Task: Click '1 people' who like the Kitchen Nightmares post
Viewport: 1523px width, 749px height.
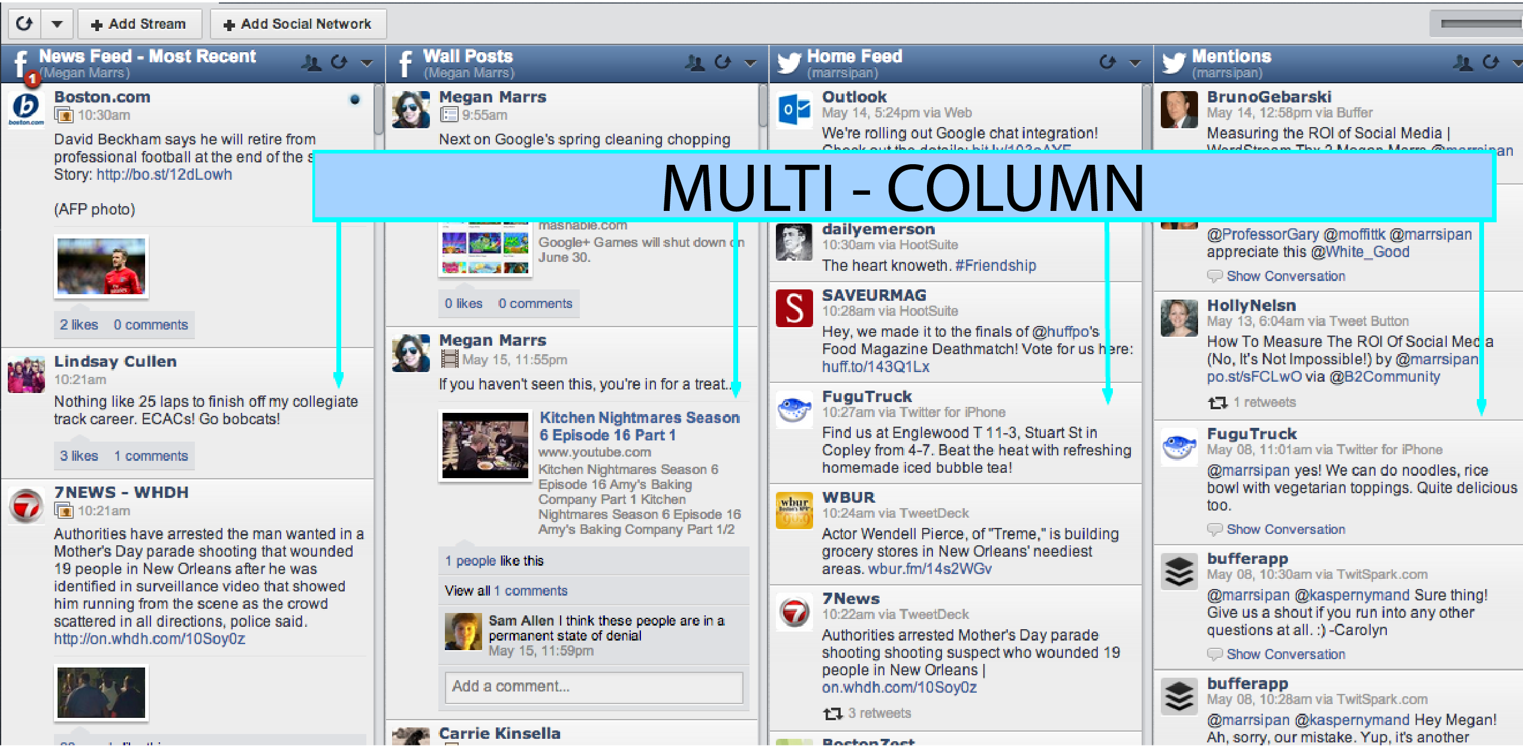Action: coord(470,561)
